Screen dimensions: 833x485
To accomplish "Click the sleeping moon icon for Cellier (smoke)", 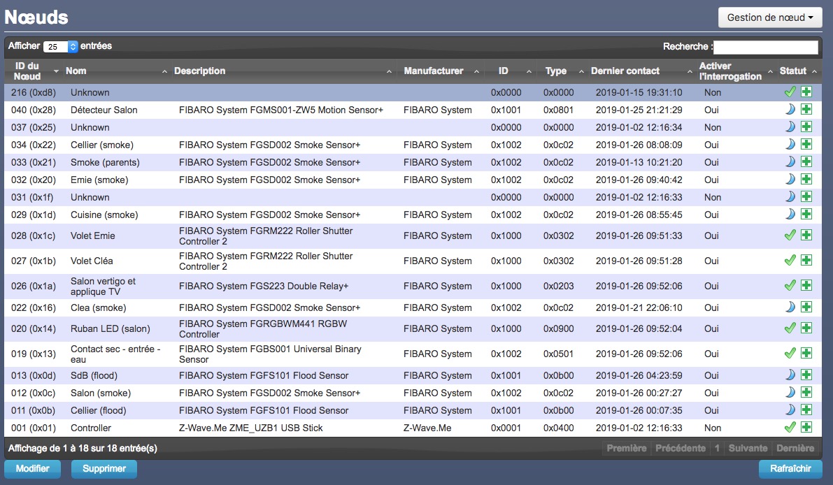I will click(x=790, y=145).
